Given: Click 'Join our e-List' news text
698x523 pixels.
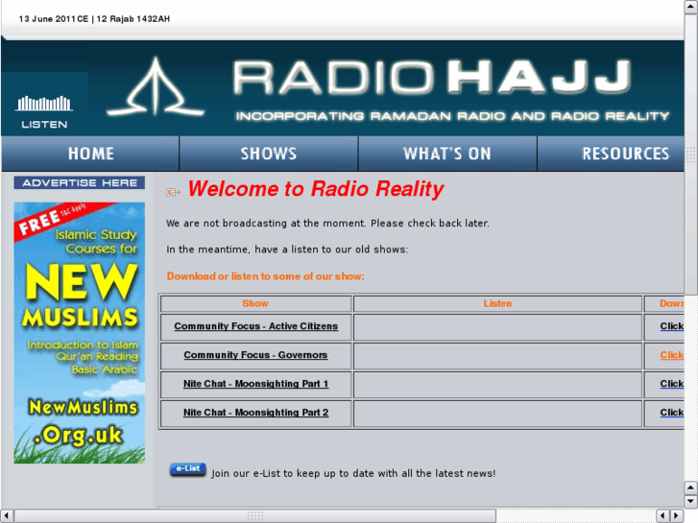Looking at the screenshot, I should (x=353, y=473).
